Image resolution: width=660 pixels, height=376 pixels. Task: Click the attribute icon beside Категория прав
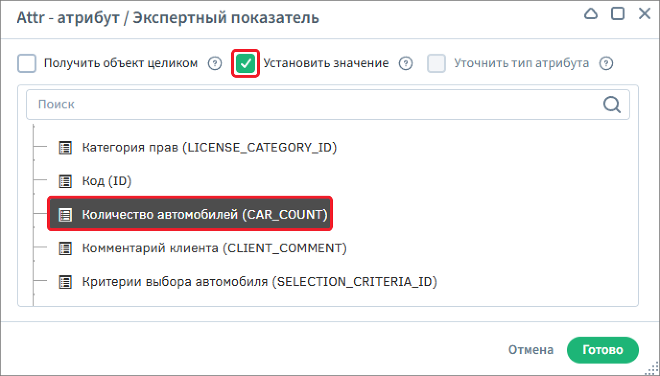click(65, 147)
